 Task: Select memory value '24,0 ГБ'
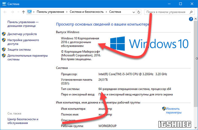103,80
